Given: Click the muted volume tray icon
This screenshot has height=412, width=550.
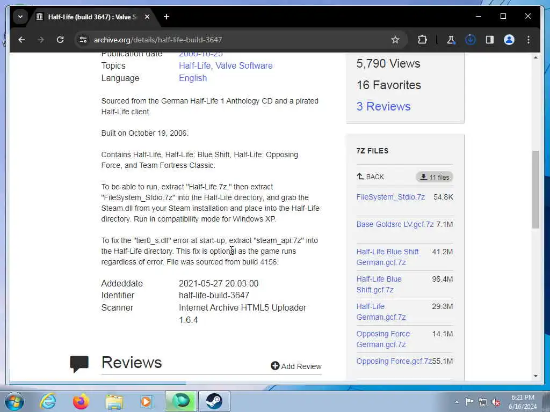Looking at the screenshot, I should [x=496, y=402].
